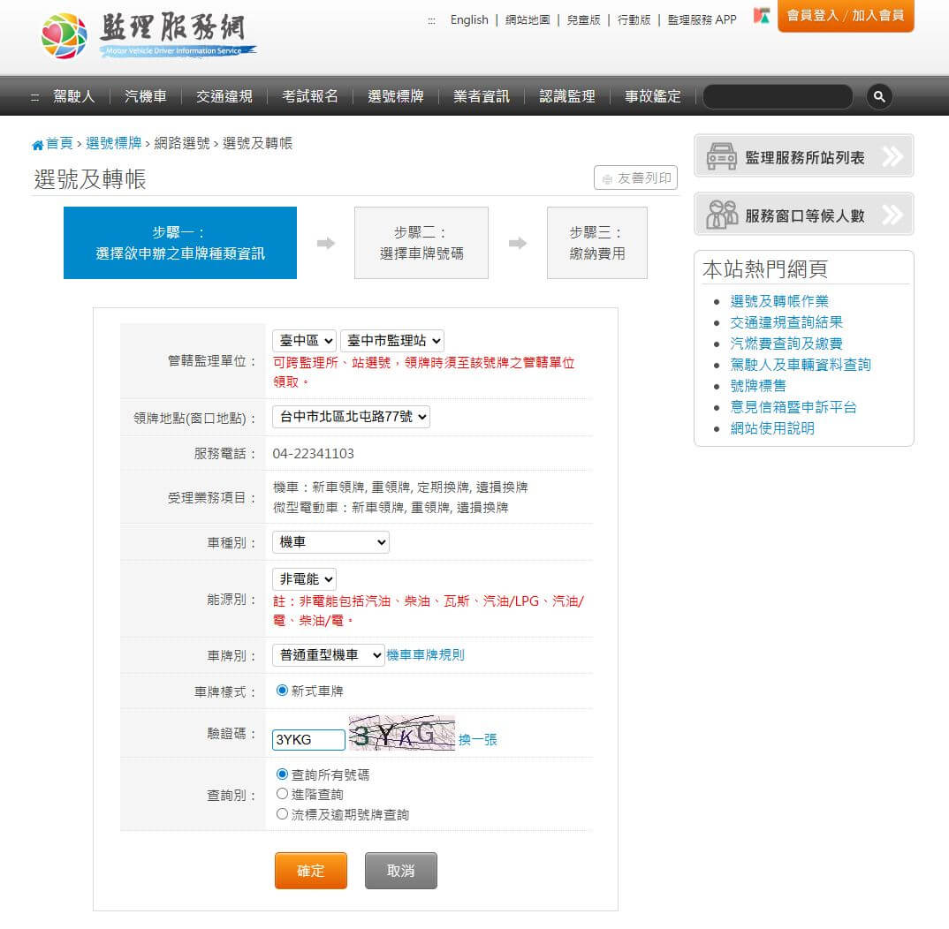Open the 普通重型機車 plate type dropdown

click(328, 654)
